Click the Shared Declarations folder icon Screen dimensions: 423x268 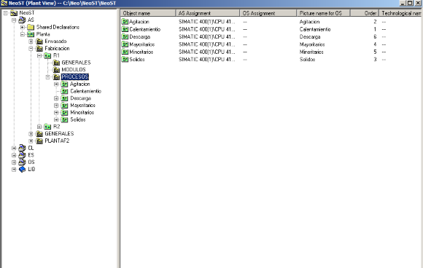(31, 27)
